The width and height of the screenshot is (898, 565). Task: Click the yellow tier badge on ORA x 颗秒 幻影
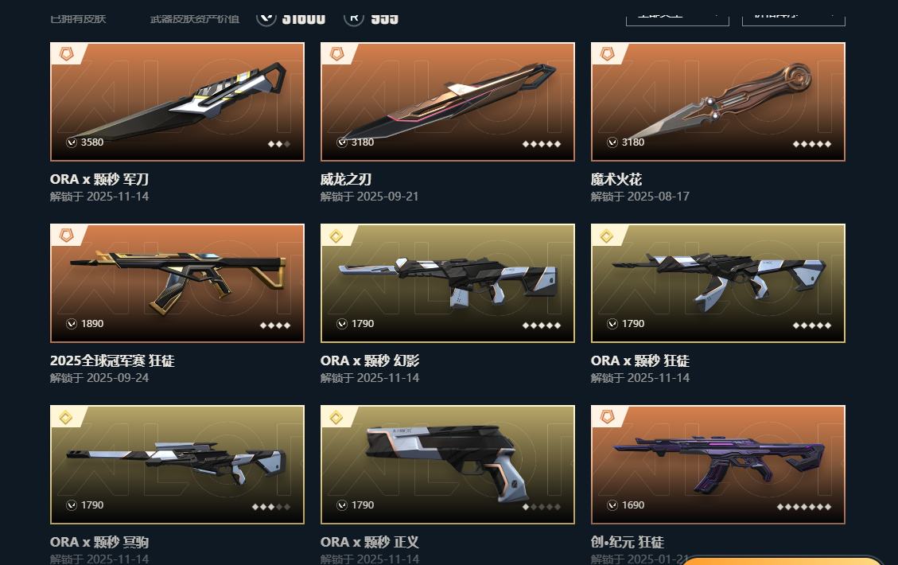click(336, 236)
